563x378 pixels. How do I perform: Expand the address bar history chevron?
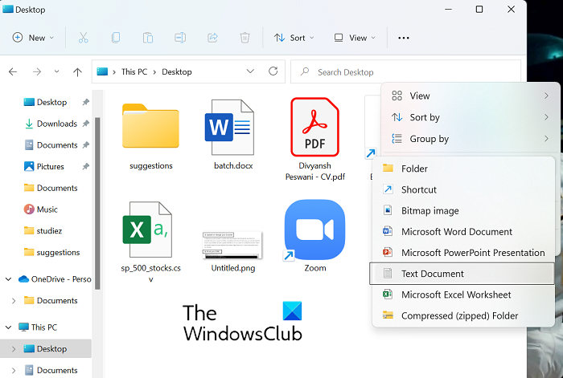point(250,71)
